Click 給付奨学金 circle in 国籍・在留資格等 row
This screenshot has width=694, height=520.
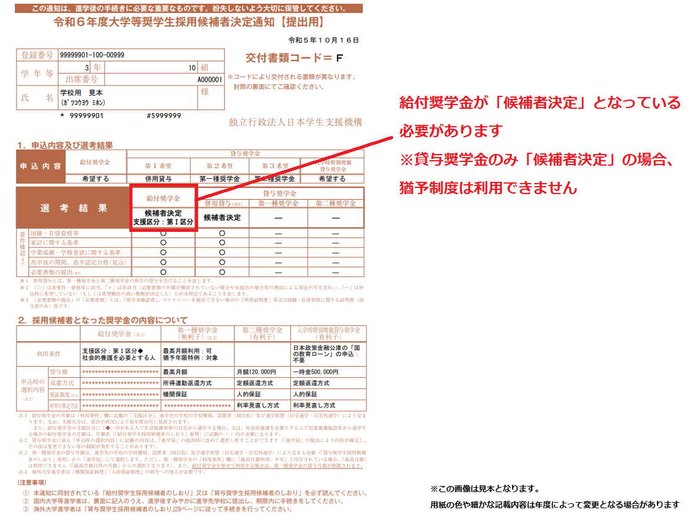163,234
